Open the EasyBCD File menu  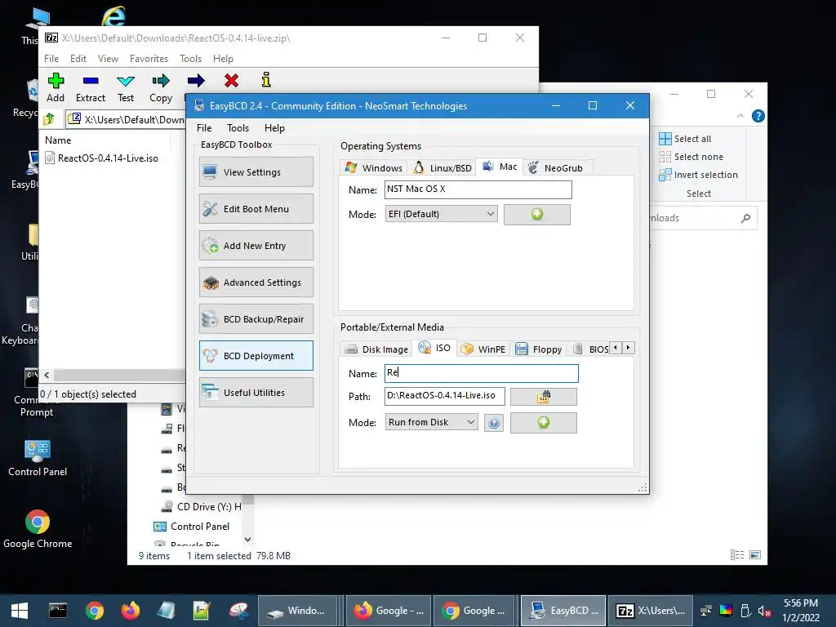coord(203,128)
